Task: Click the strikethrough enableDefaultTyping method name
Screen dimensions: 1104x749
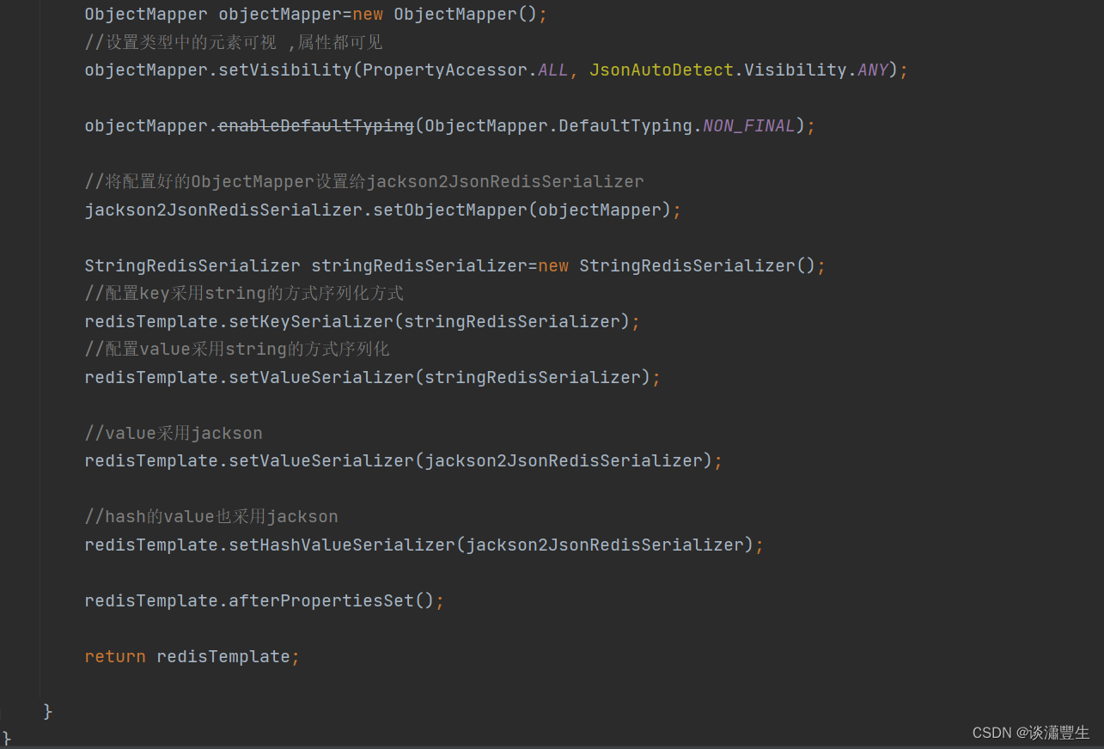Action: coord(317,125)
